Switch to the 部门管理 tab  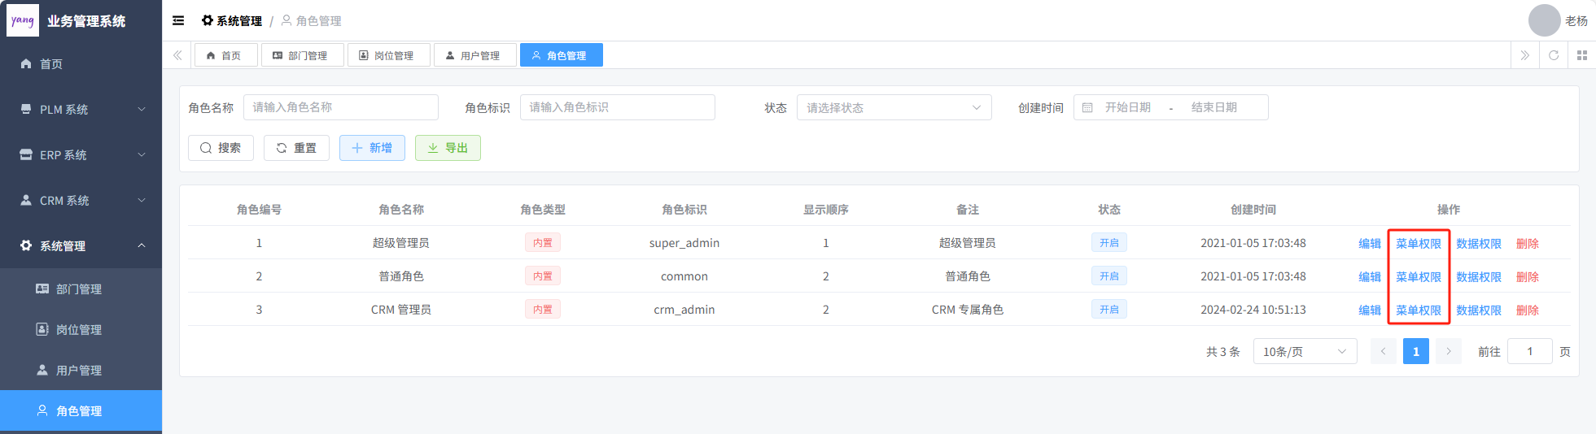pyautogui.click(x=301, y=55)
